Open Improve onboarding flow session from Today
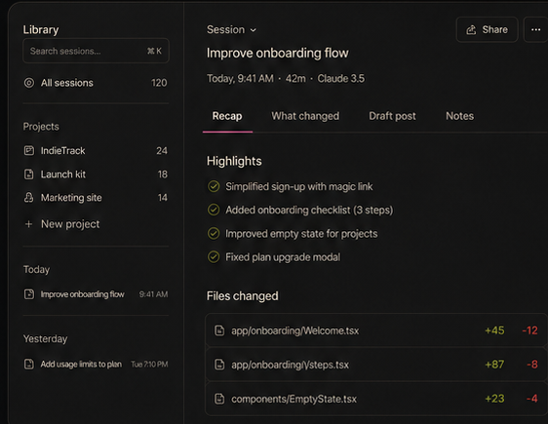548x424 pixels. pos(96,294)
